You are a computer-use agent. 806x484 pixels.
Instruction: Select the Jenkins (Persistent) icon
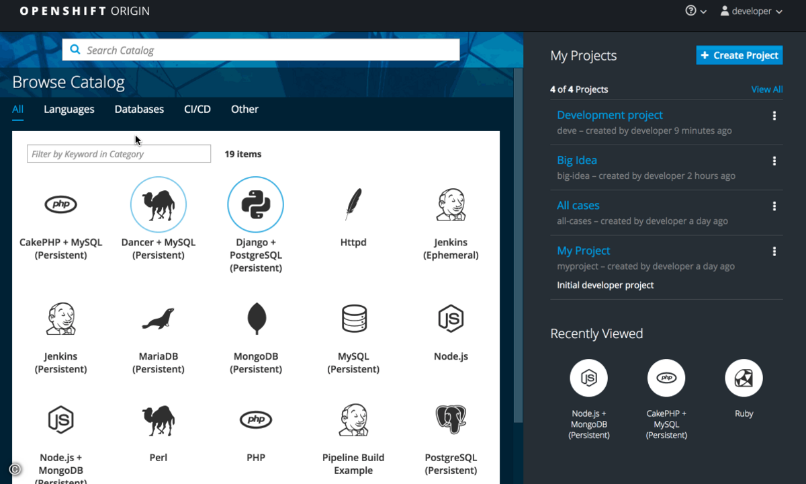(x=60, y=319)
